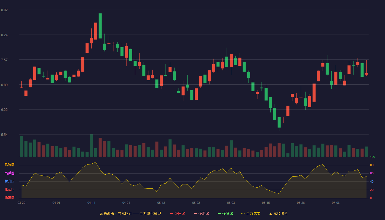Click the green 100 indicator axis value
The height and width of the screenshot is (220, 385).
[373, 157]
